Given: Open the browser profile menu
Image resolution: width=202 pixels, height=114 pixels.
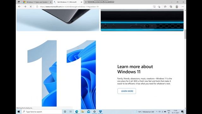Looking at the screenshot, I should click(177, 7).
